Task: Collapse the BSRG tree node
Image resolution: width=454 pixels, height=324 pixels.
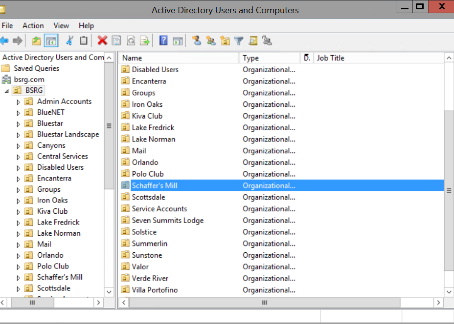Action: [x=7, y=91]
